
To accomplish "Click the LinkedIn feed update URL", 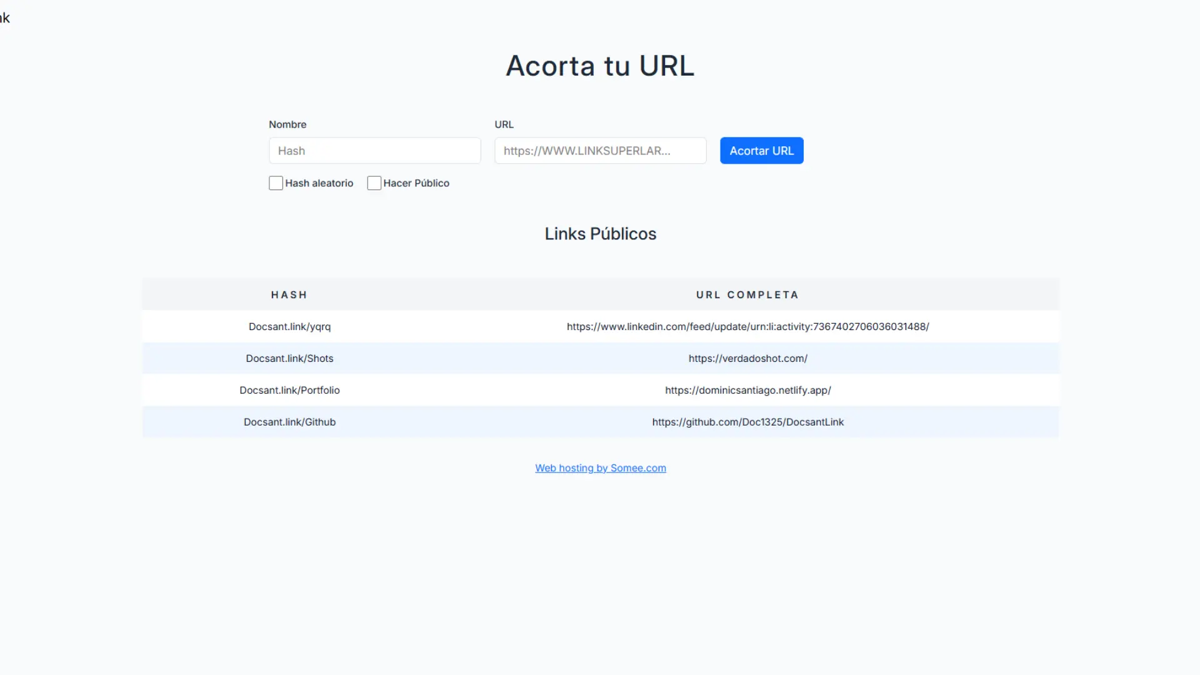I will point(747,326).
